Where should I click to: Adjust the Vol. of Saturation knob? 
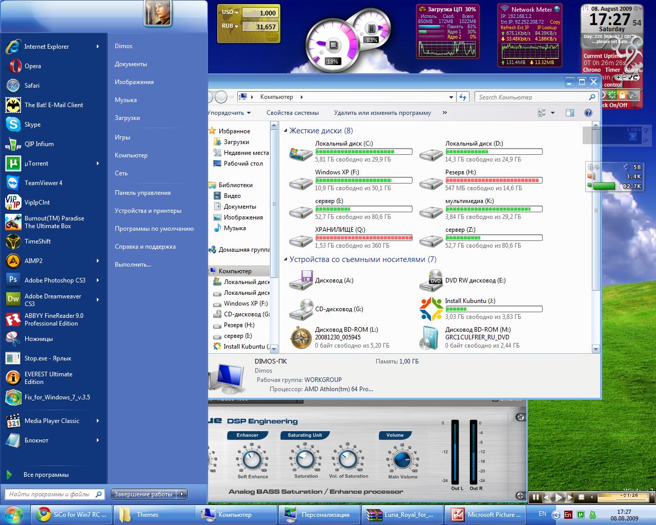click(348, 459)
